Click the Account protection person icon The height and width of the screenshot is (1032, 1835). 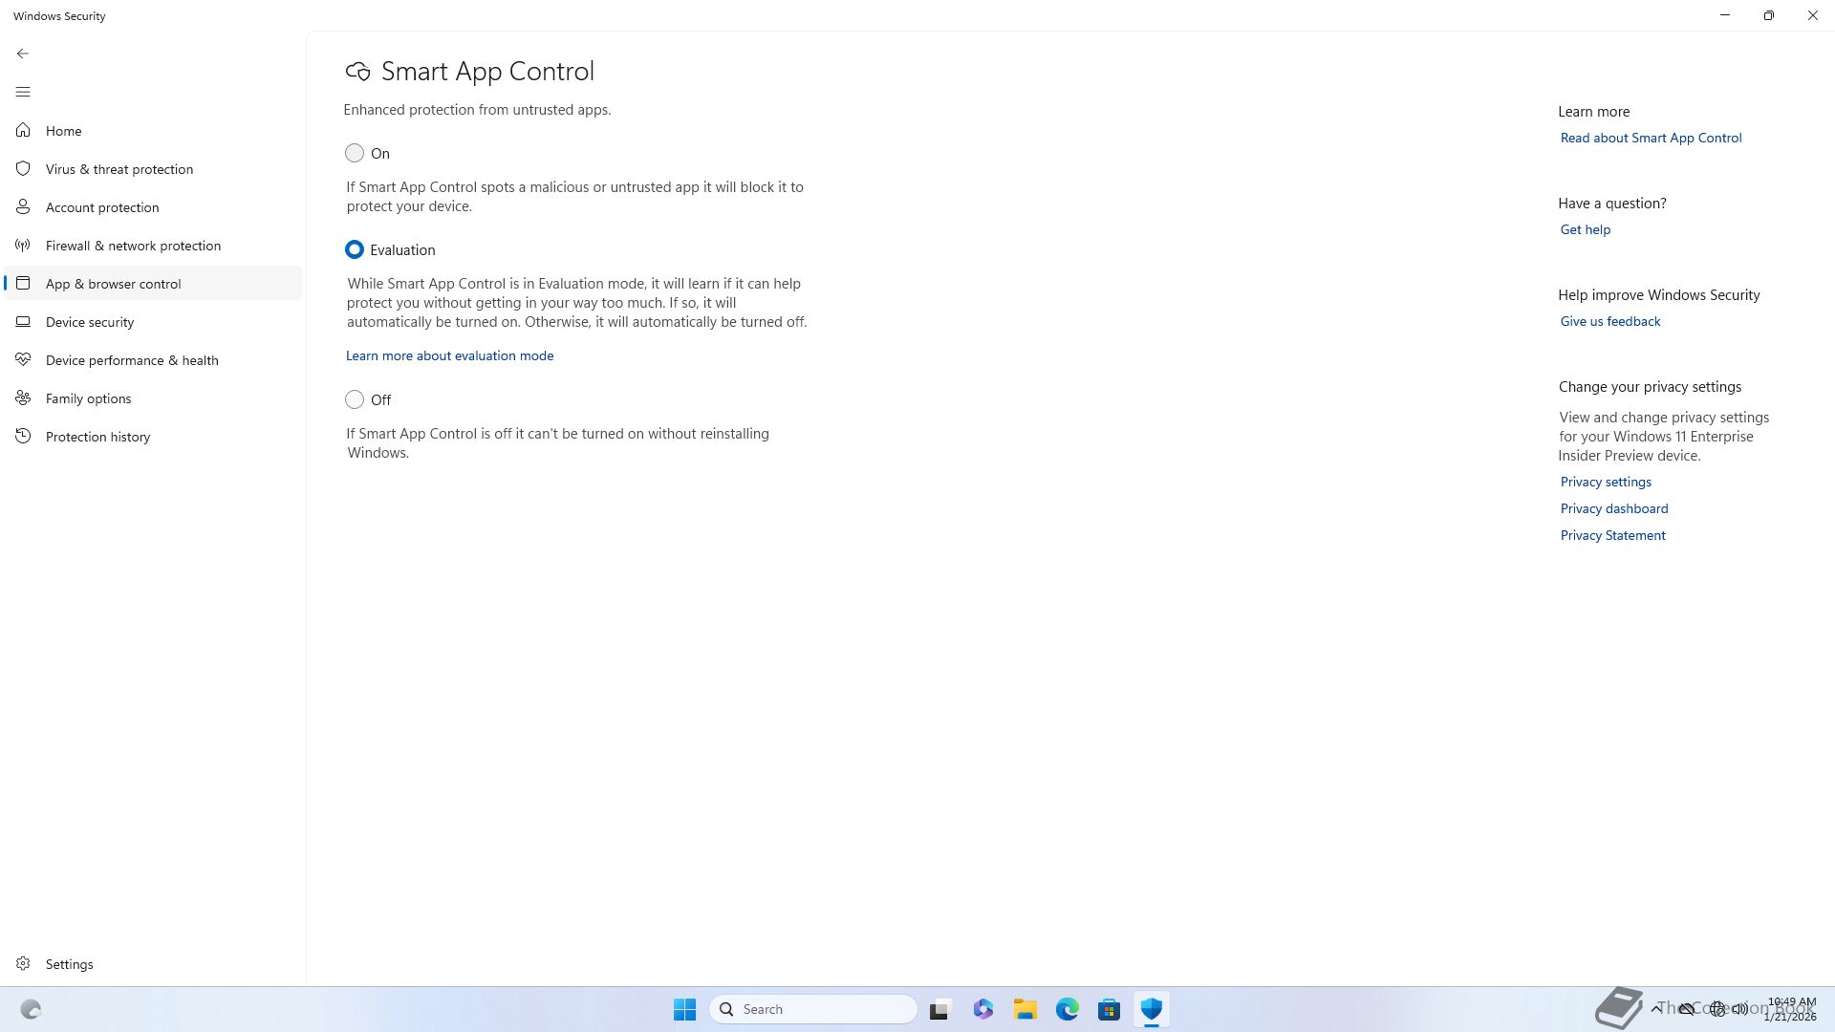pos(23,206)
